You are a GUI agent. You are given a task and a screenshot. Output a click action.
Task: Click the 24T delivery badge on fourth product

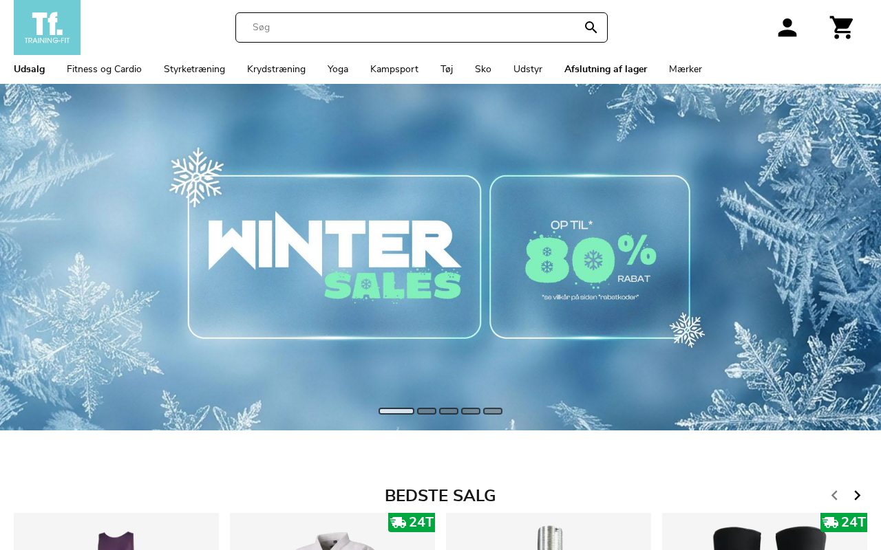[x=844, y=522]
